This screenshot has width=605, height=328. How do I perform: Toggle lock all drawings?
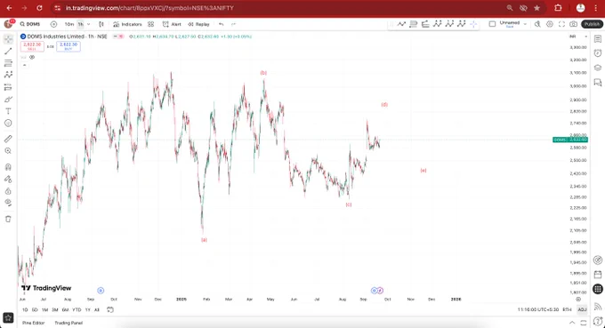(8, 191)
